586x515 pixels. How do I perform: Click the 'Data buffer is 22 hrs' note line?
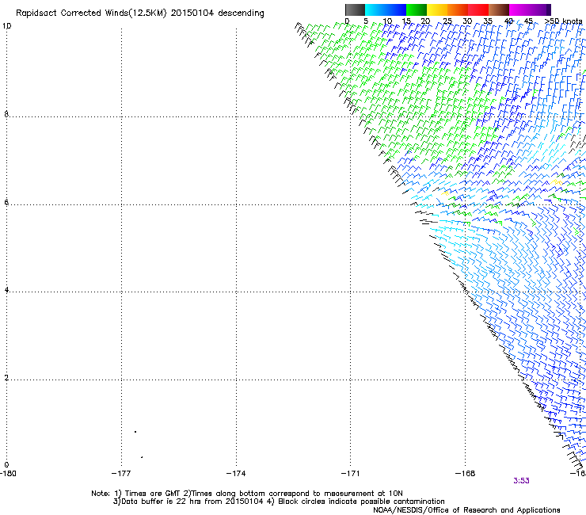coord(279,502)
